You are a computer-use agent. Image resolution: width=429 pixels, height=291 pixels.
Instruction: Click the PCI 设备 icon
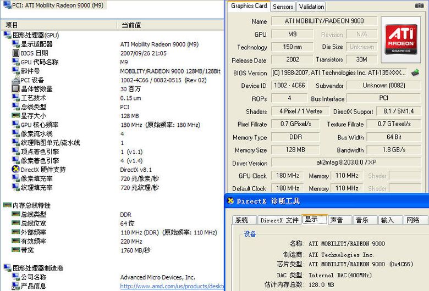[x=15, y=80]
